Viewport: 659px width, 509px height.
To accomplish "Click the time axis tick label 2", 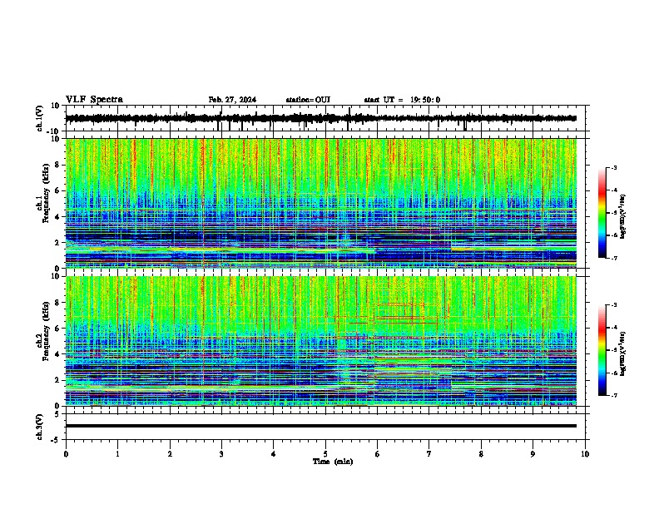I will [170, 454].
